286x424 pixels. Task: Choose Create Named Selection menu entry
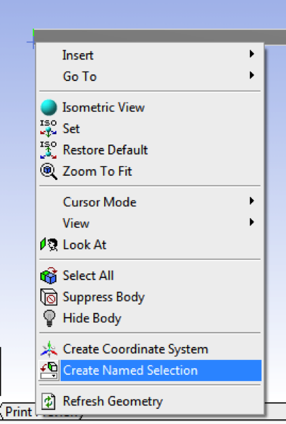[x=150, y=370]
